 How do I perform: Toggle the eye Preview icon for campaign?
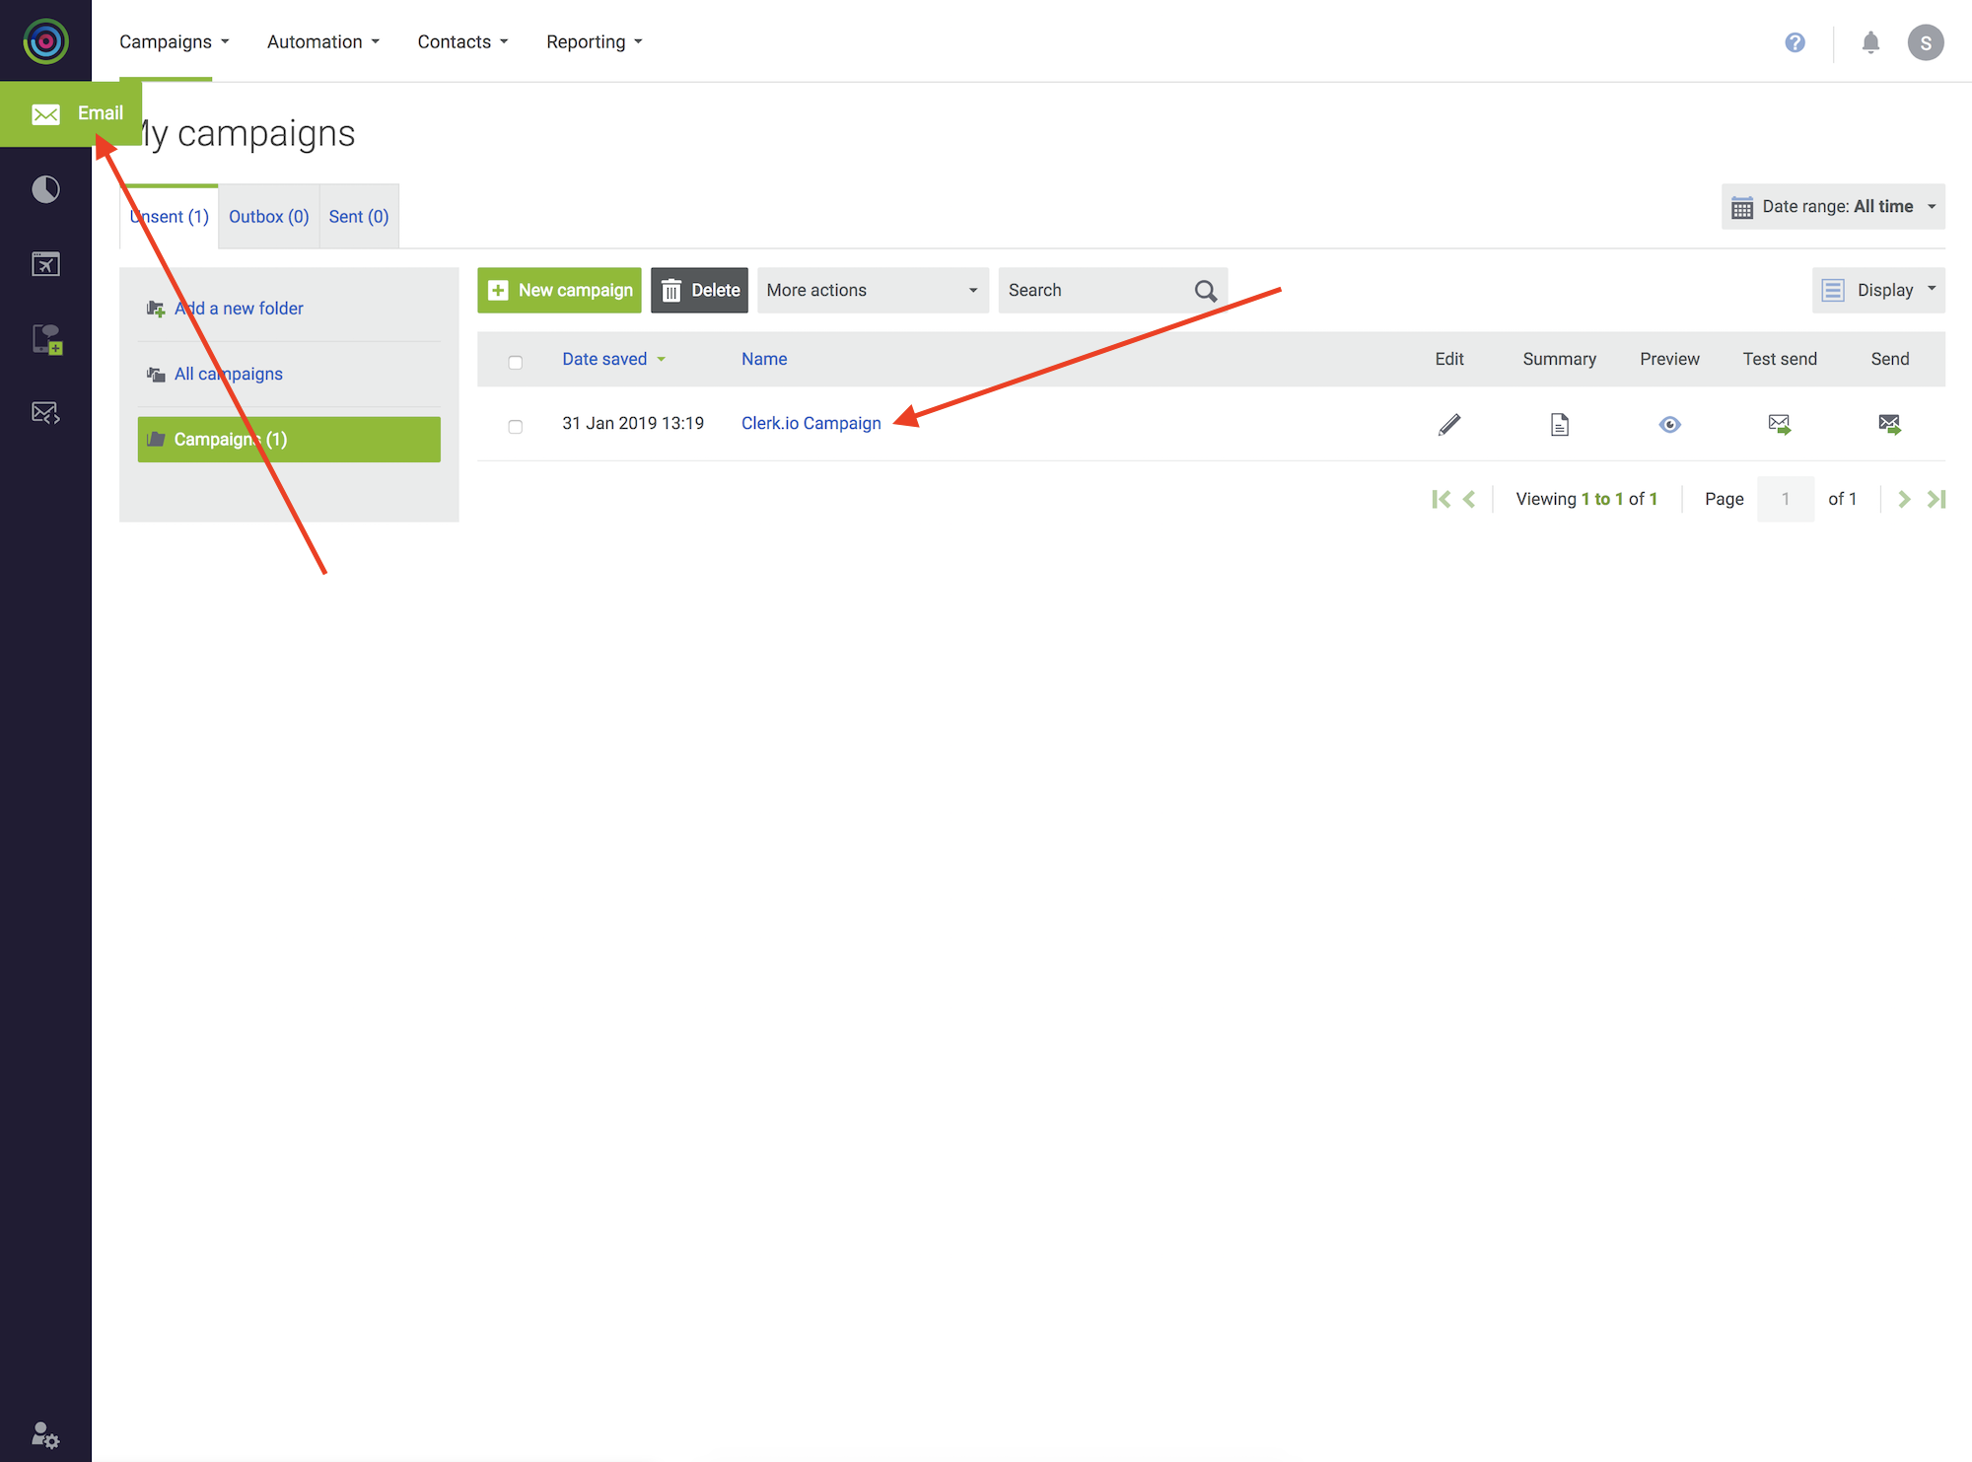[x=1669, y=424]
